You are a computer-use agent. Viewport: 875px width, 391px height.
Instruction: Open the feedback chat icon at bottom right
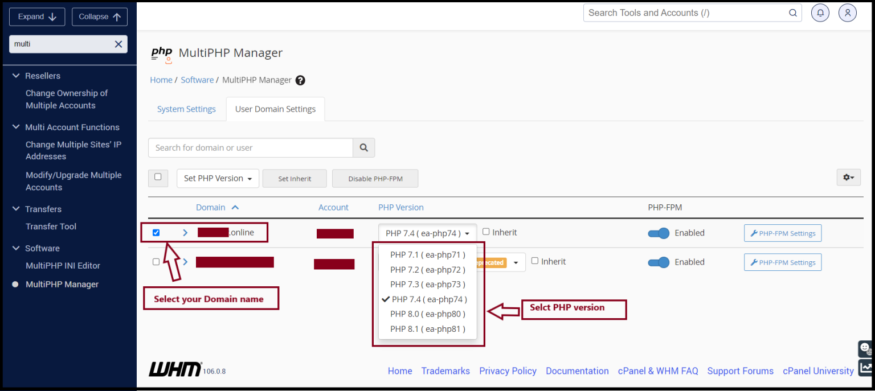tap(865, 349)
